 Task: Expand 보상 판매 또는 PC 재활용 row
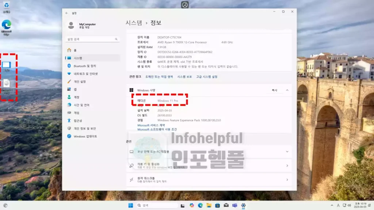209,152
